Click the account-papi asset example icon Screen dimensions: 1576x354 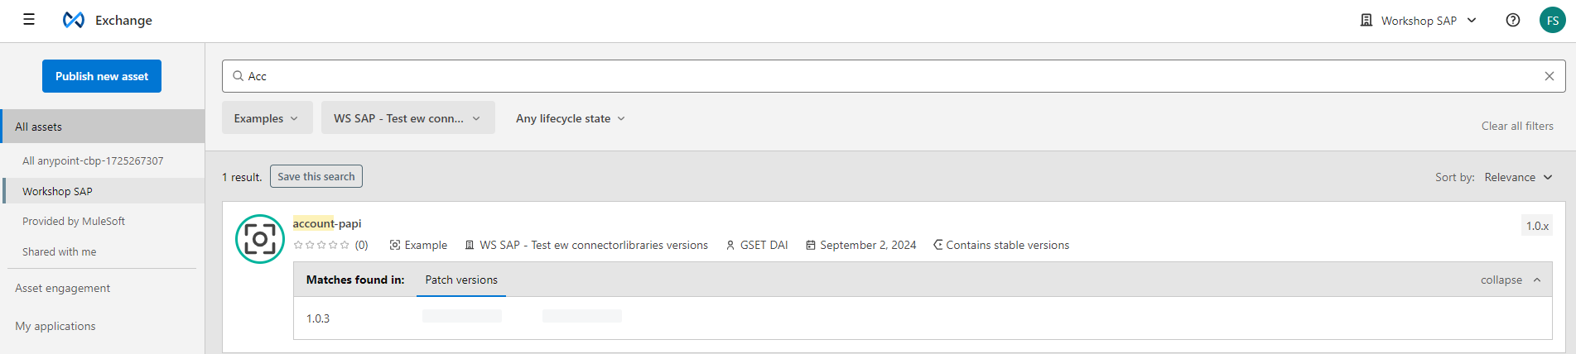point(260,239)
